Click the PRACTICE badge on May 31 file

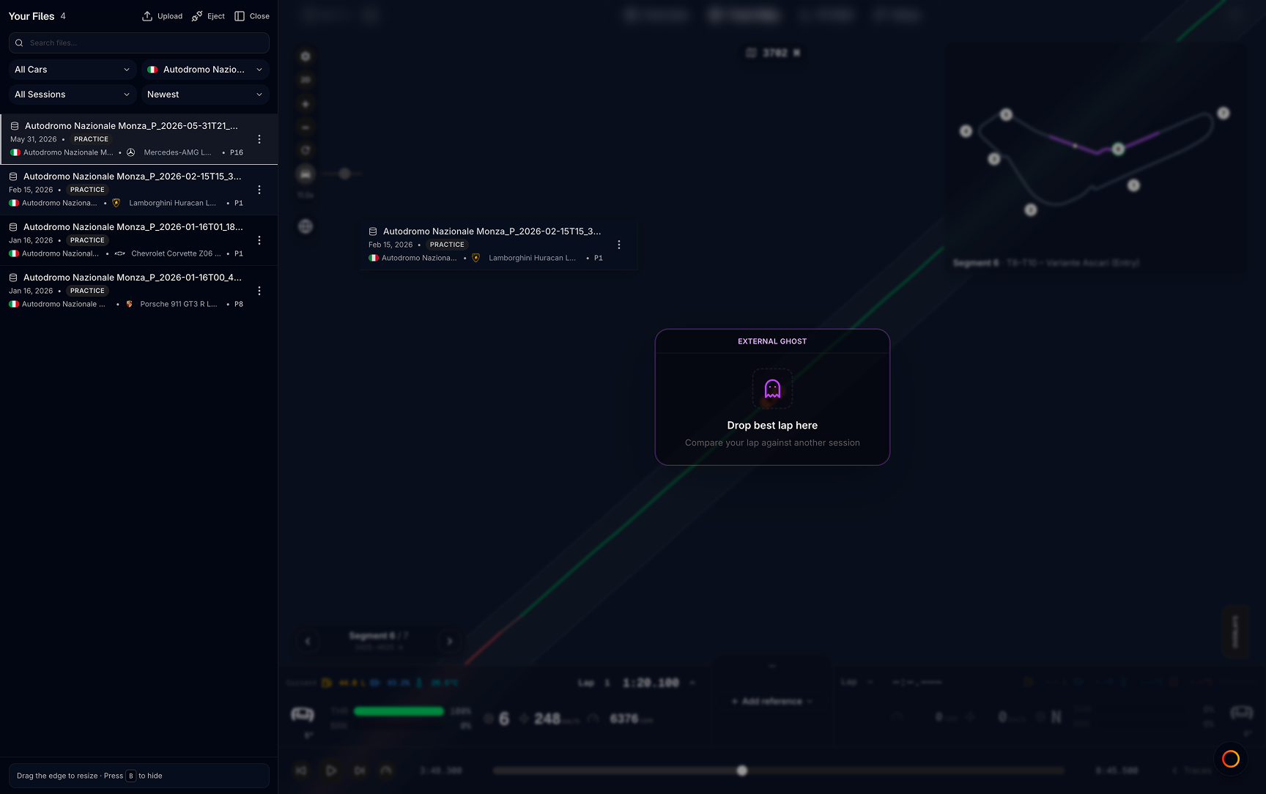click(91, 139)
